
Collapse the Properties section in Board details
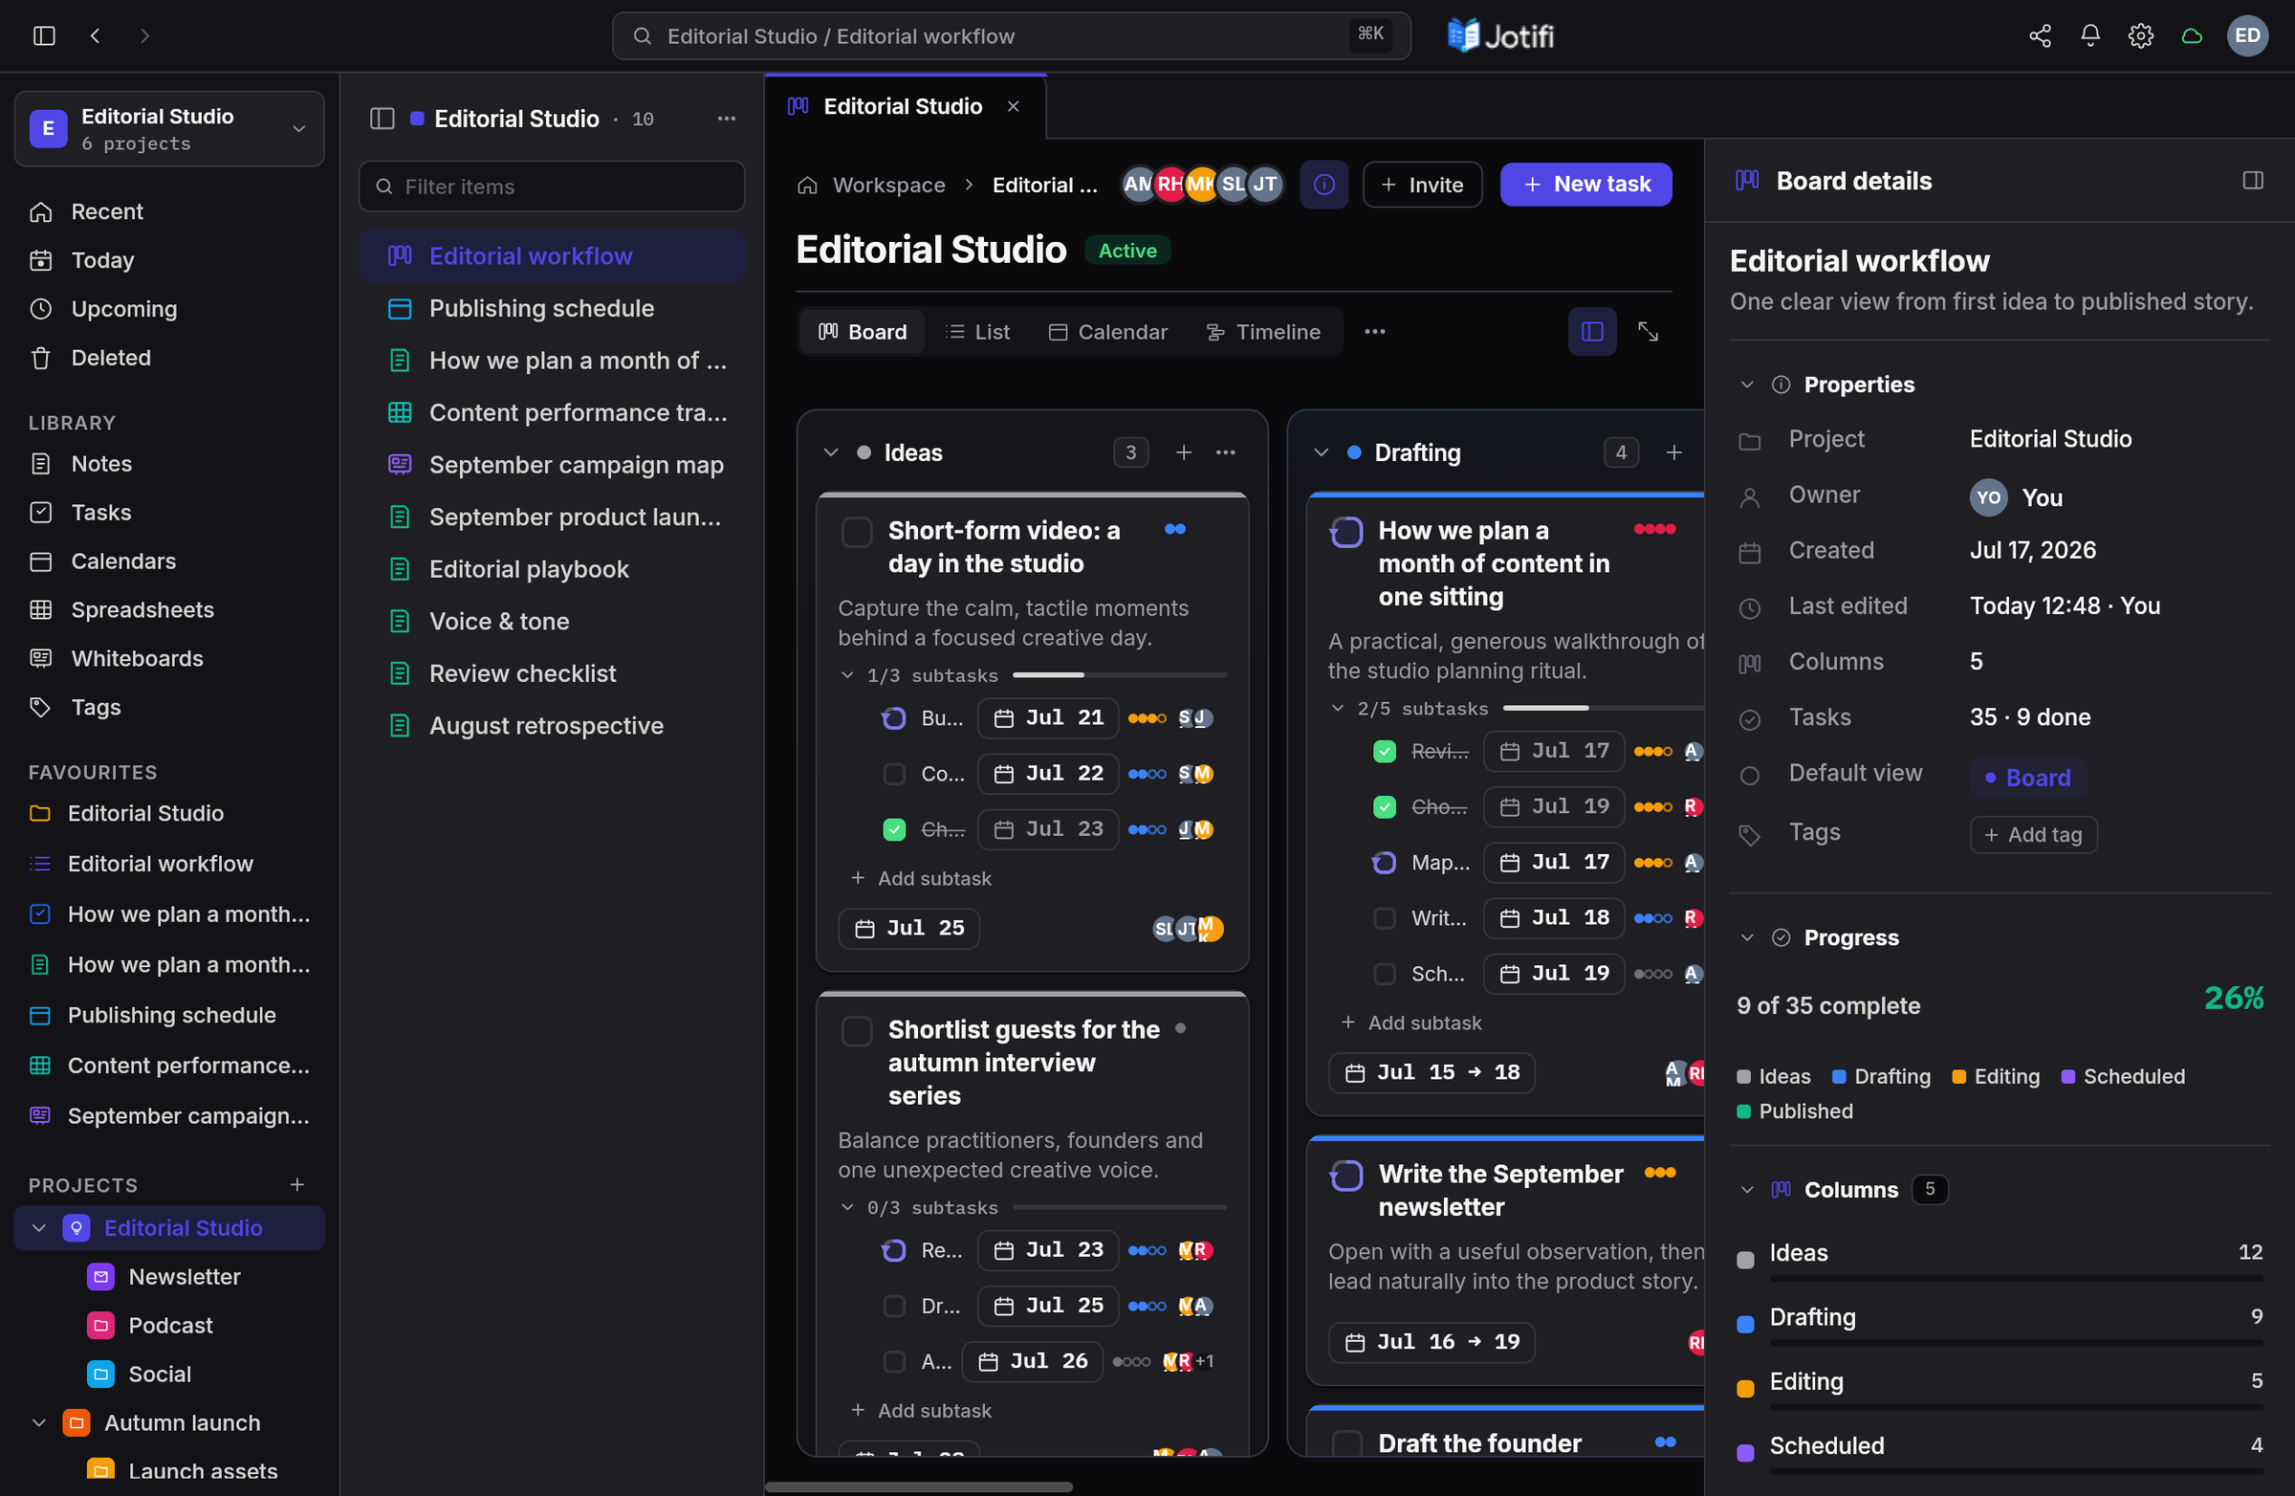[1746, 384]
